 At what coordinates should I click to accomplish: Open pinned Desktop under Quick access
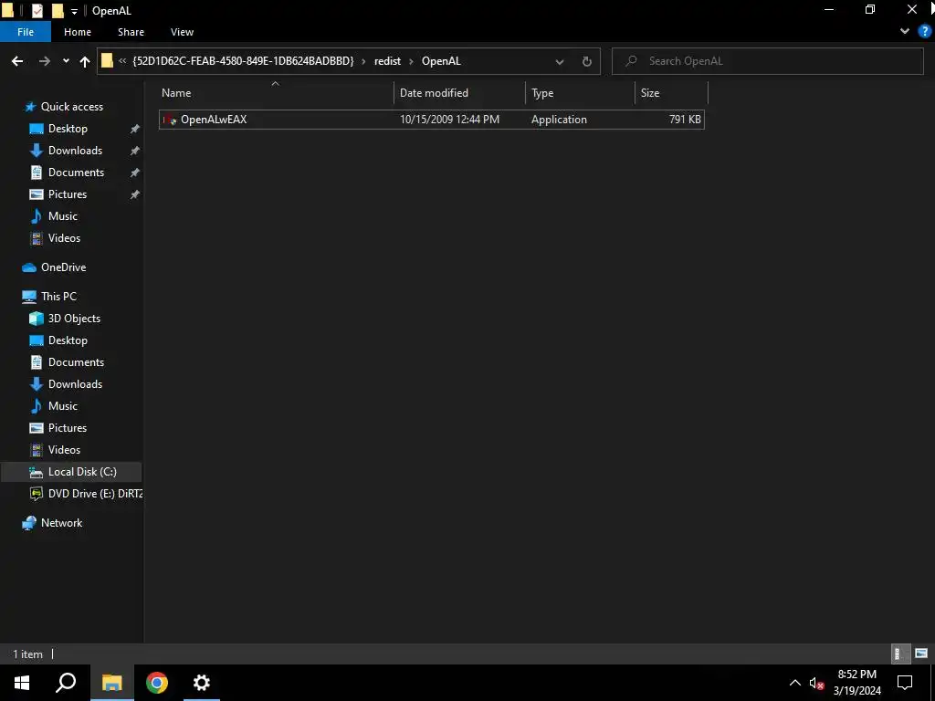tap(68, 129)
